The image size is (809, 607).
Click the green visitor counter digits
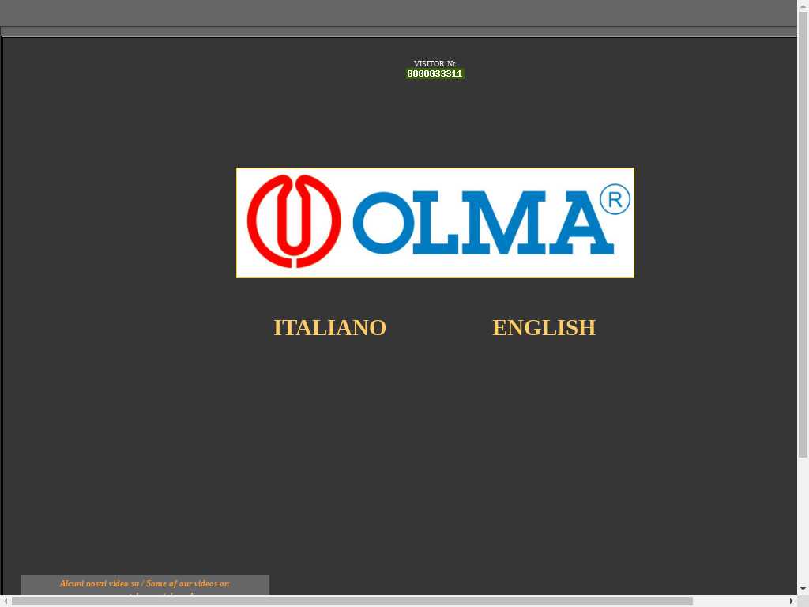[x=435, y=74]
